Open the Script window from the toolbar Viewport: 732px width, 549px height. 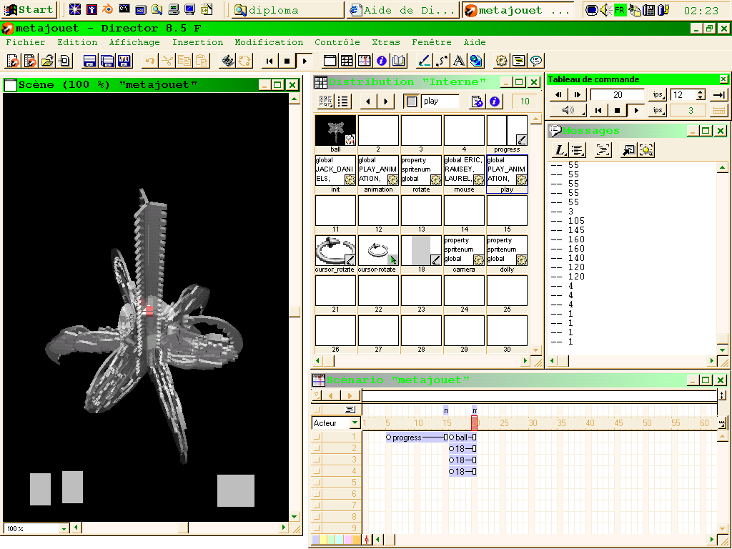(x=518, y=61)
